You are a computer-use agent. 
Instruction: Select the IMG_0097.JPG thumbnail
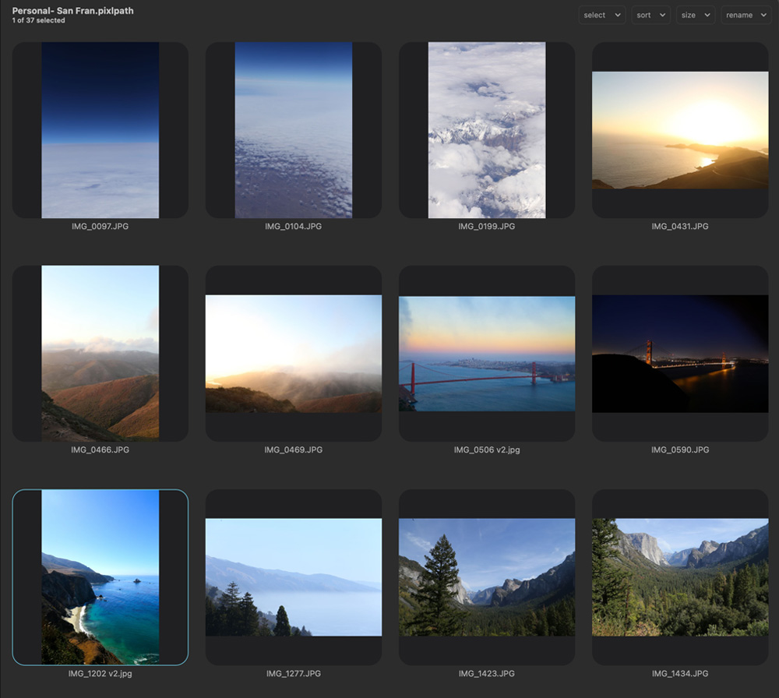tap(100, 130)
